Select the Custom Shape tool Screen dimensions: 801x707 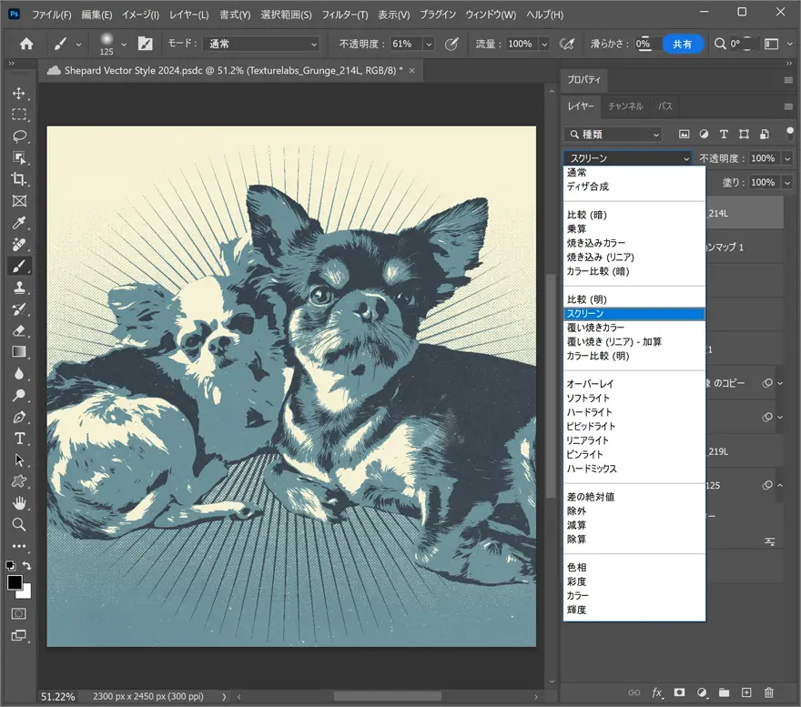pyautogui.click(x=19, y=481)
